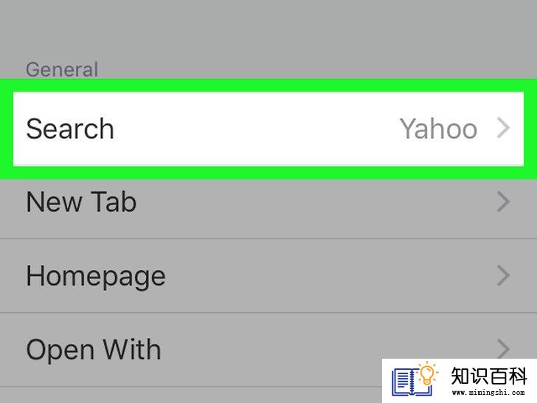Click the partially visible row below Open With
The height and width of the screenshot is (403, 537).
point(190,396)
